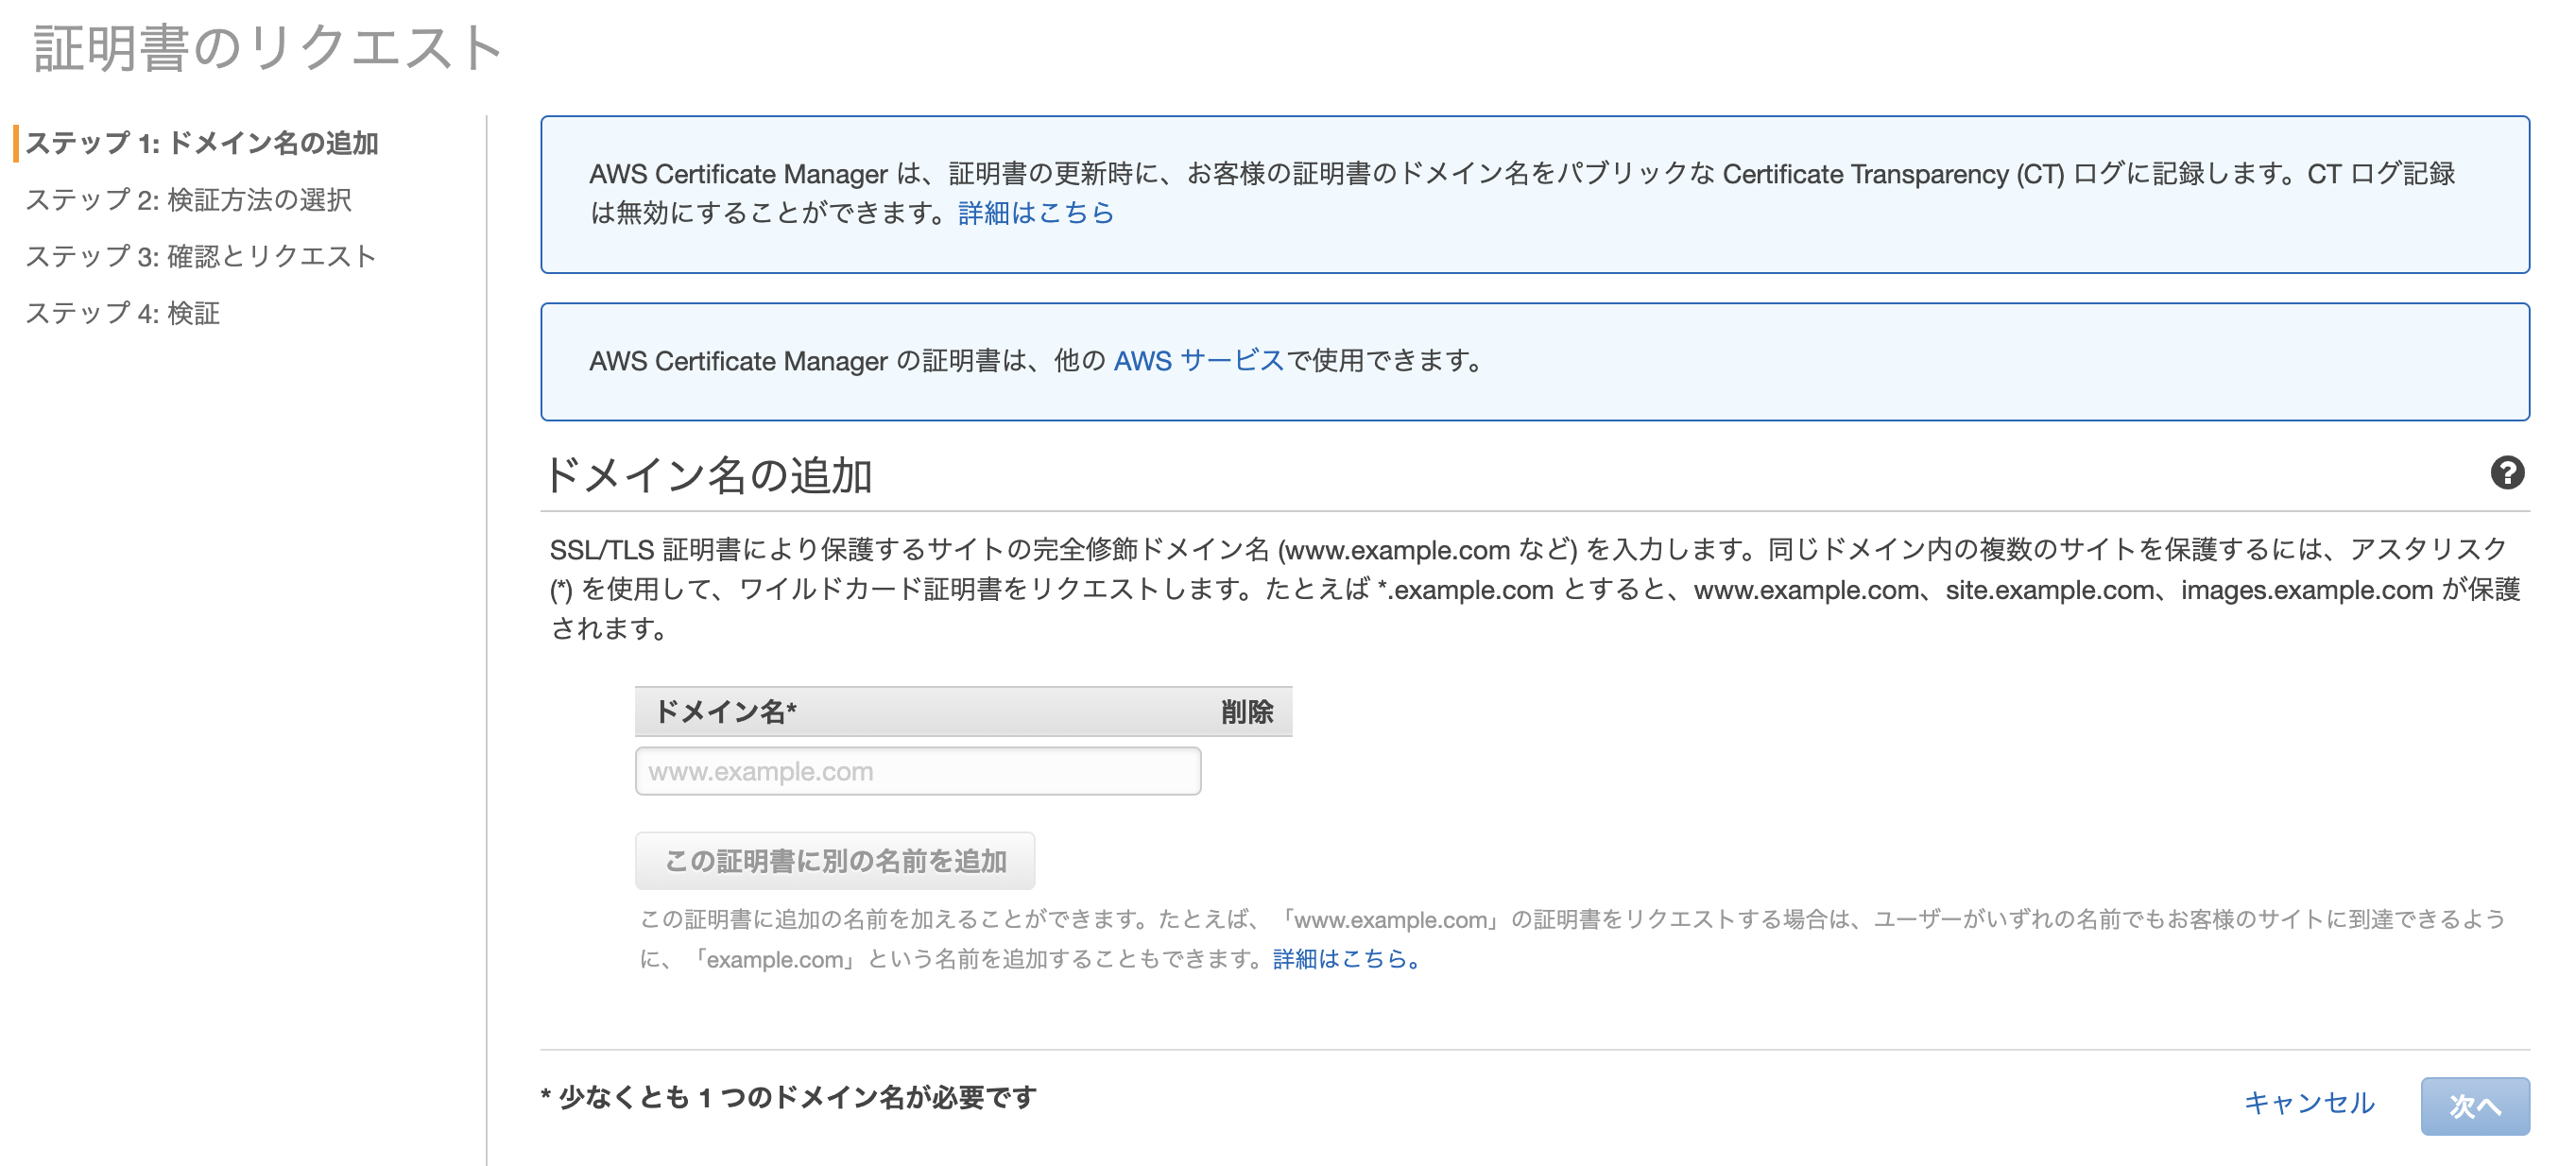Click the help question mark icon
The height and width of the screenshot is (1166, 2576).
[2506, 473]
